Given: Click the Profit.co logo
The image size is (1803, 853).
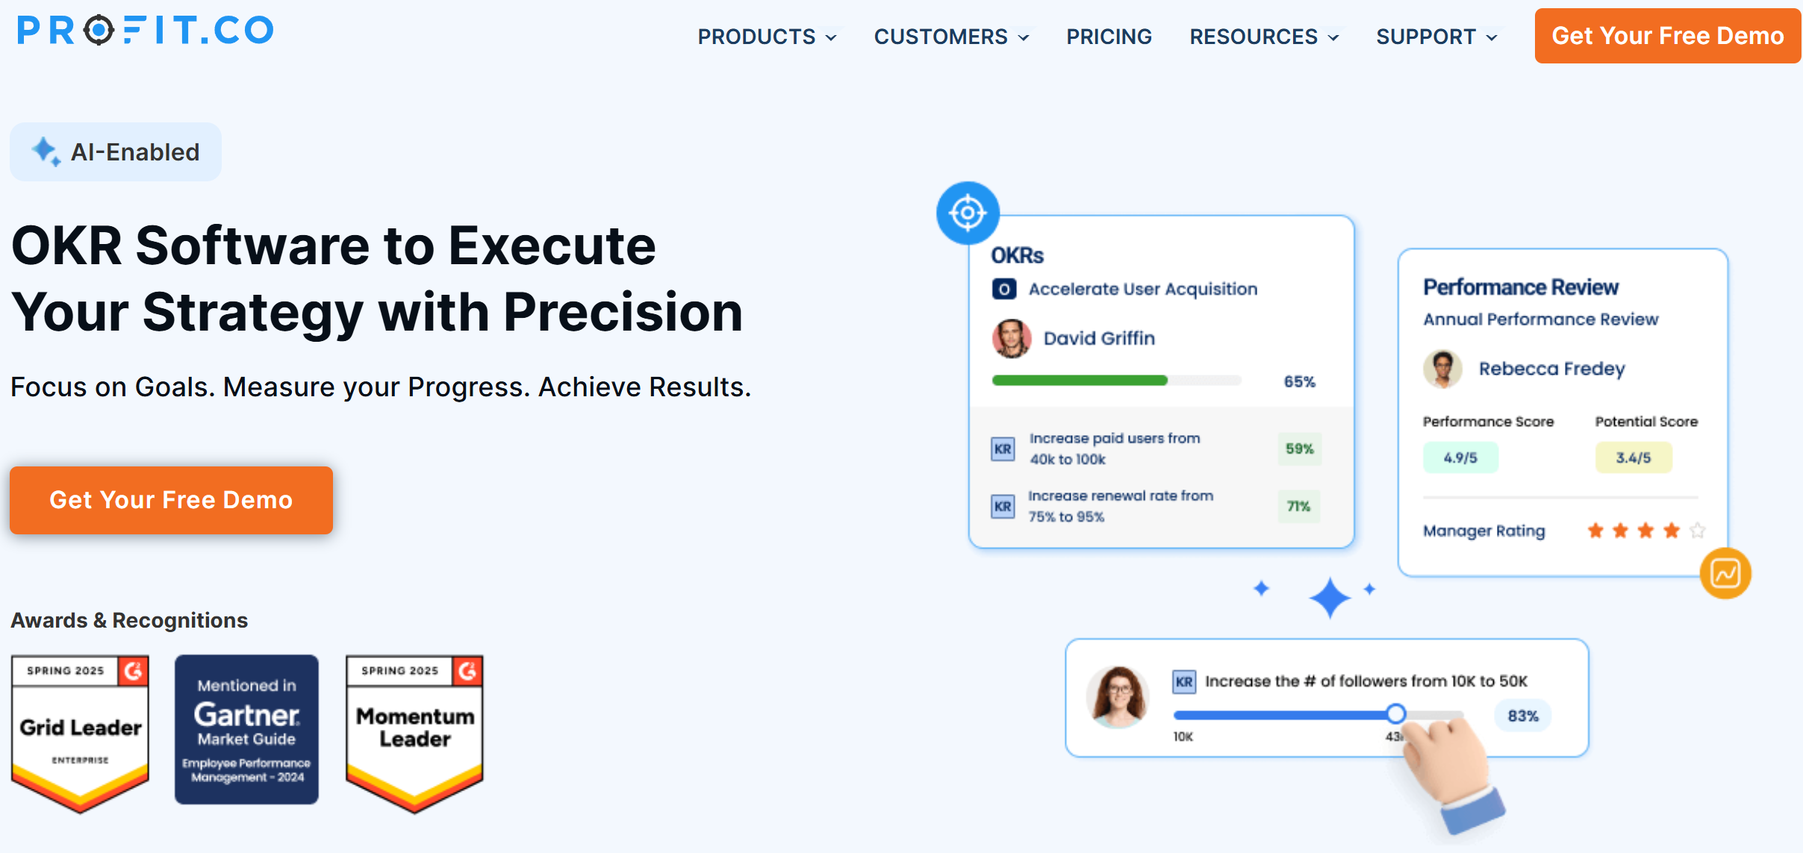Looking at the screenshot, I should (x=146, y=31).
